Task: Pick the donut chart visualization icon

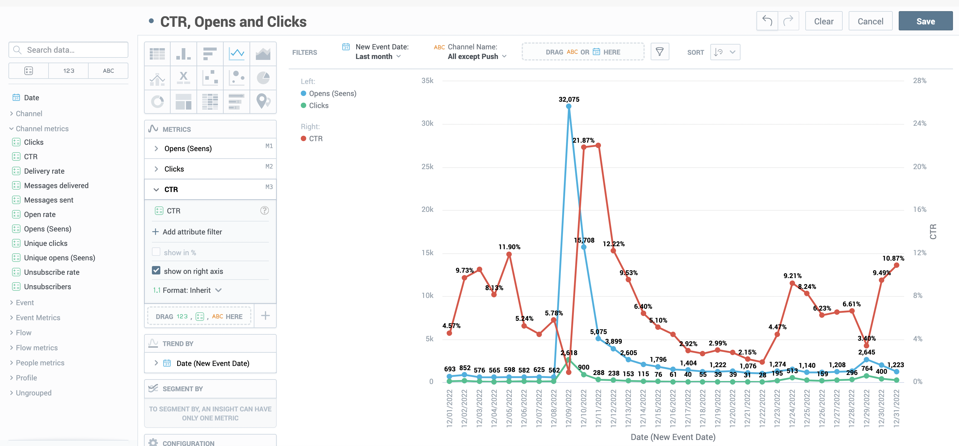Action: pyautogui.click(x=157, y=101)
